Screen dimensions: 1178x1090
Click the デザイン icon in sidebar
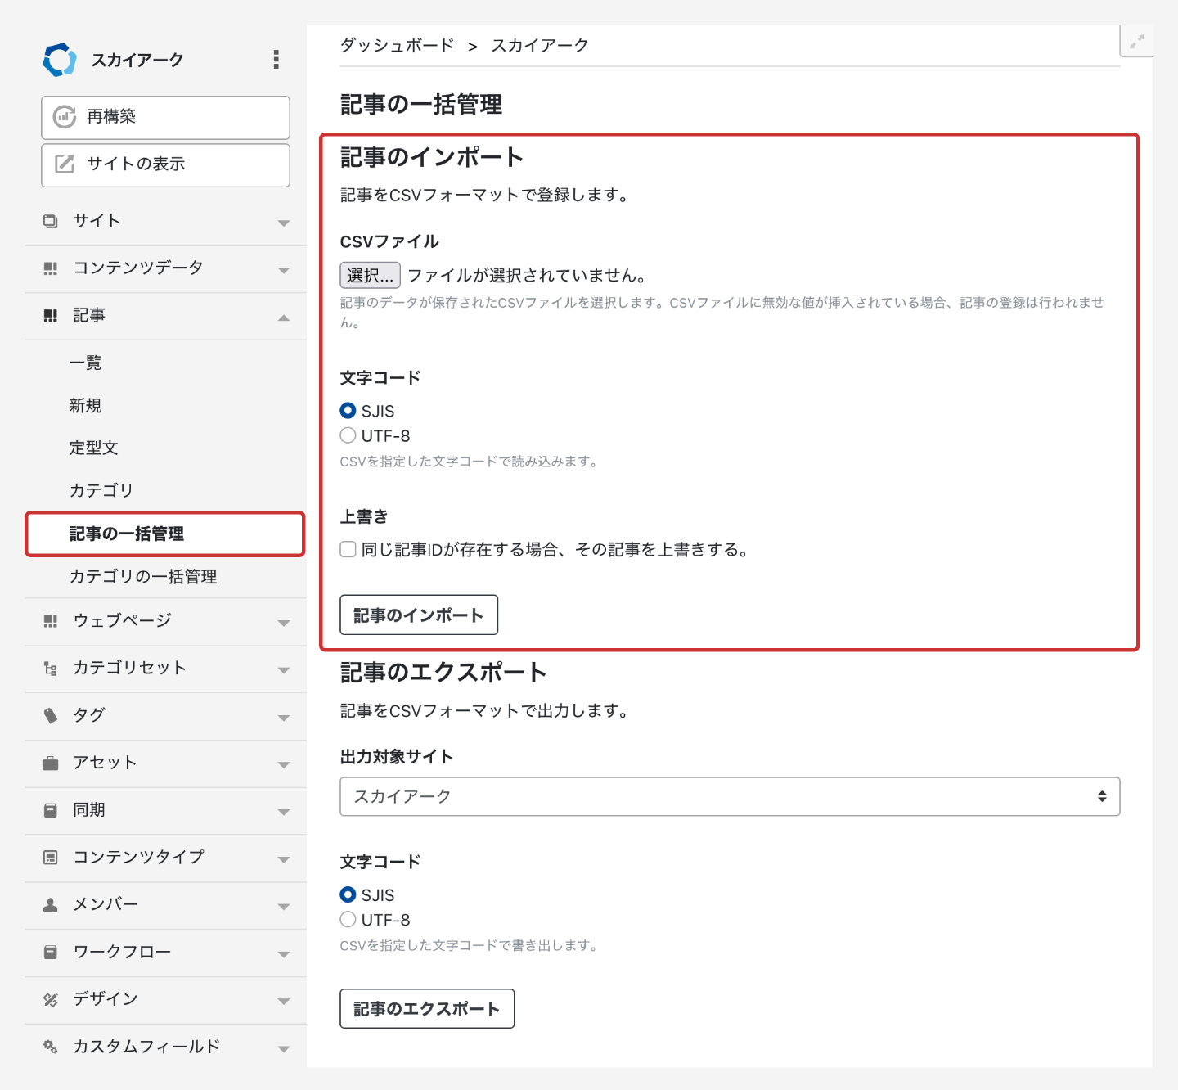[x=51, y=999]
